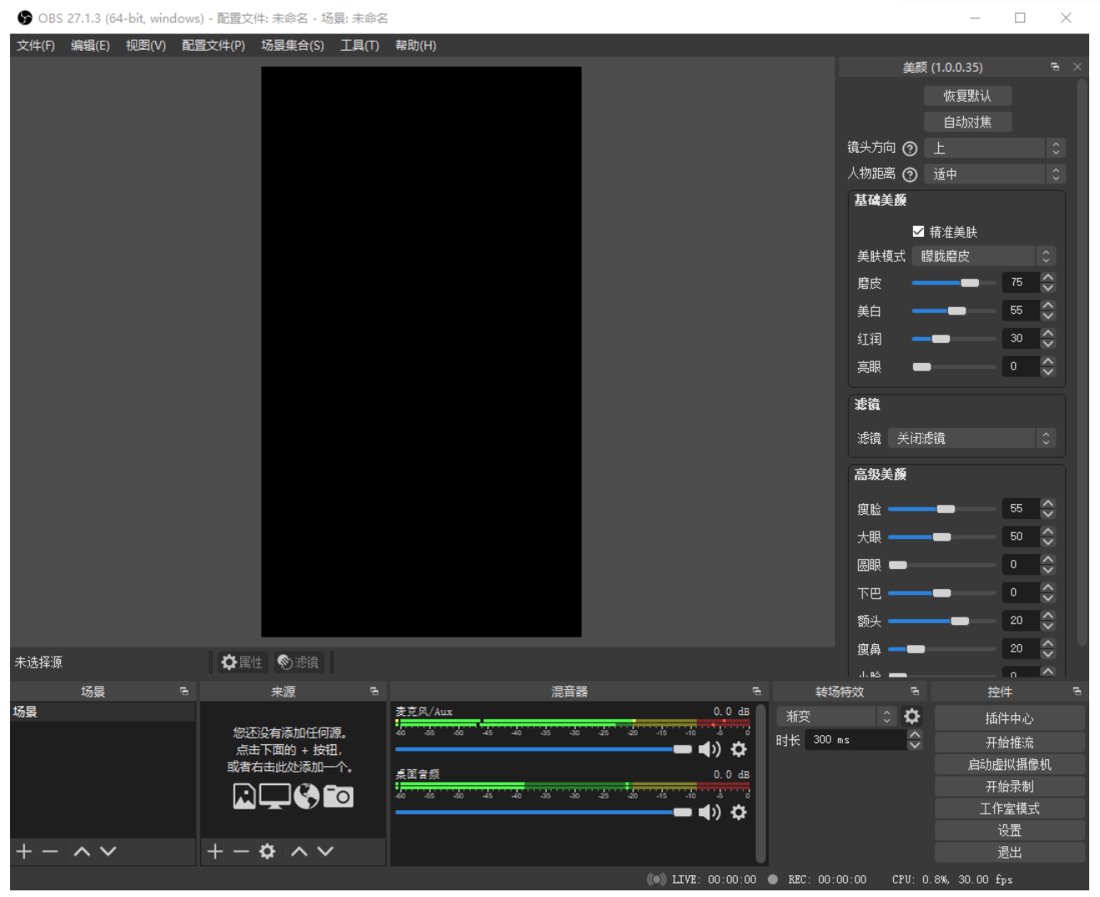Open transition properties gear next to 渐变
The height and width of the screenshot is (897, 1100).
[x=912, y=716]
